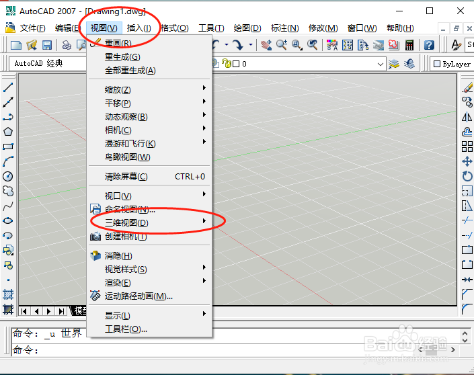Click the Print icon
The height and width of the screenshot is (375, 474).
[x=67, y=45]
